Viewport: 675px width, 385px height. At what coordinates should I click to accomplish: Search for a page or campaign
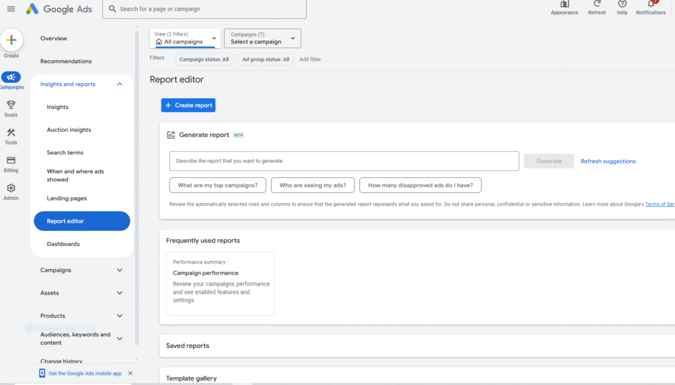tap(204, 9)
